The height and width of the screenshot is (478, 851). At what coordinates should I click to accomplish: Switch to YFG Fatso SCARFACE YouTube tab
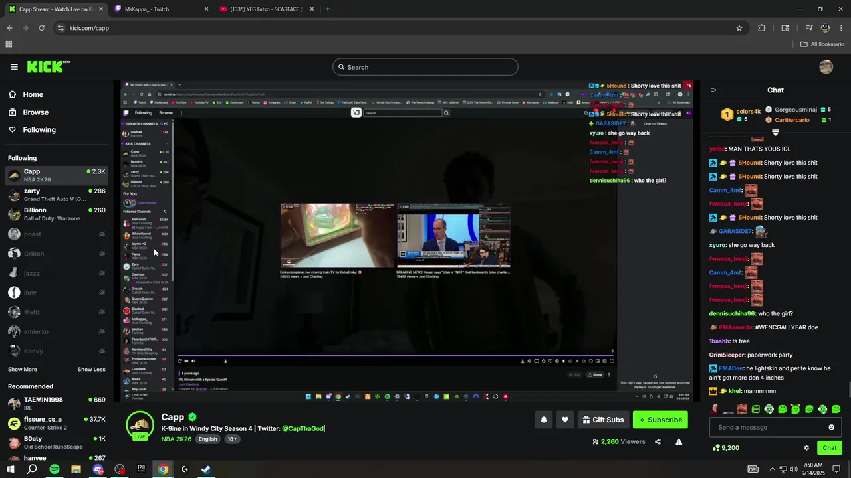[x=266, y=9]
